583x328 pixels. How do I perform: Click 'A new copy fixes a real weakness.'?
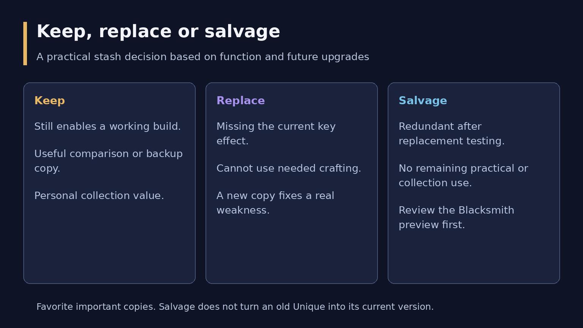click(275, 203)
